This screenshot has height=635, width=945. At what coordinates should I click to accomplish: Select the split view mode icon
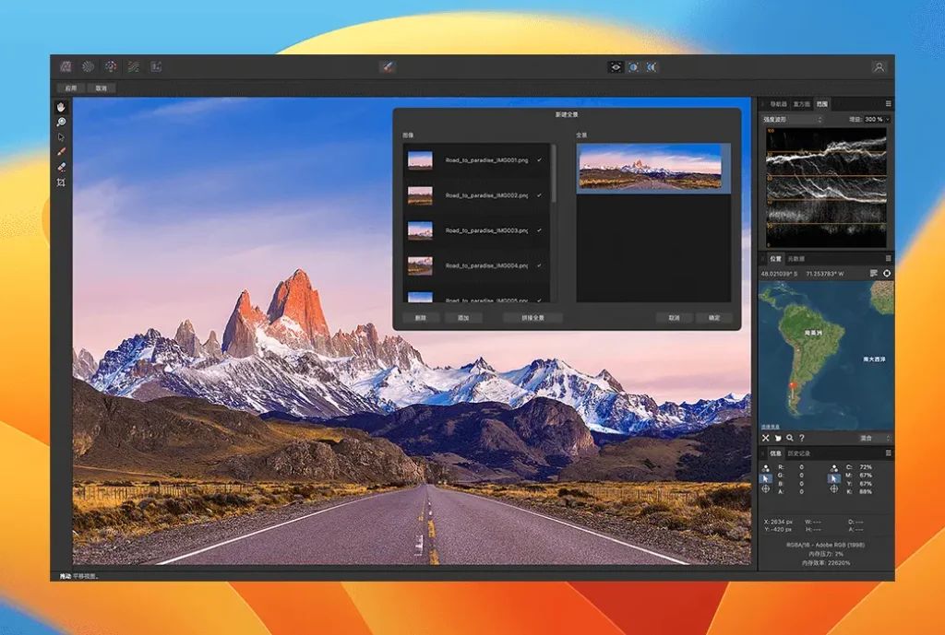tap(633, 67)
